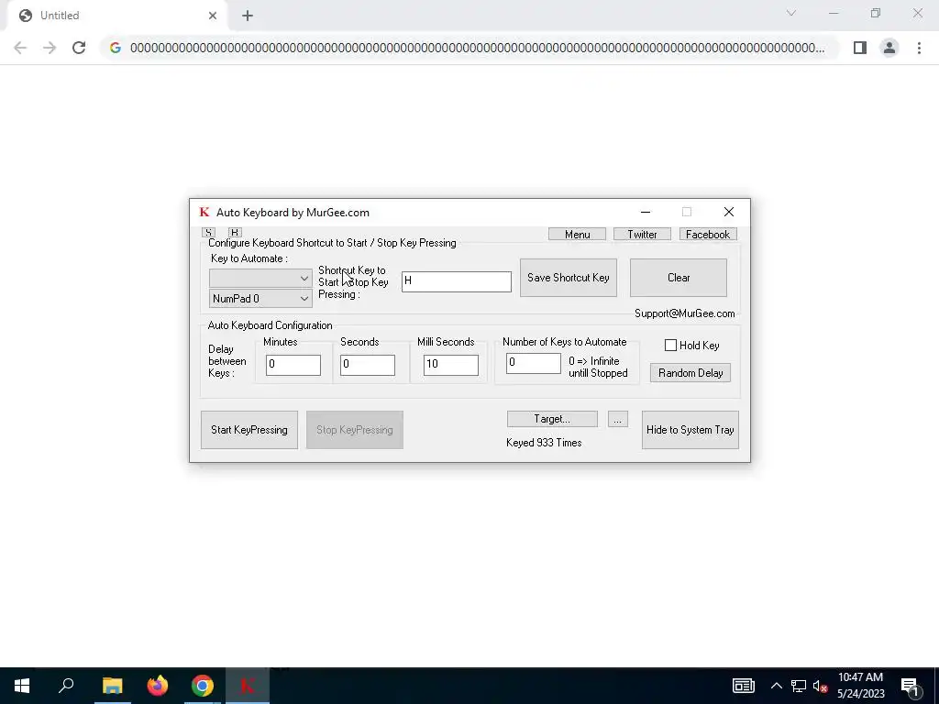Image resolution: width=939 pixels, height=704 pixels.
Task: Open the Menu button
Action: pyautogui.click(x=578, y=234)
